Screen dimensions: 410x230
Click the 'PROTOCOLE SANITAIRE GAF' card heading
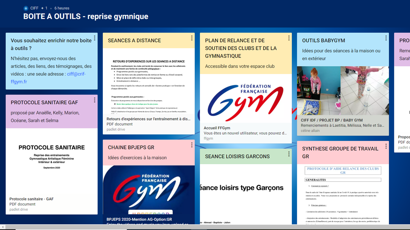click(45, 103)
